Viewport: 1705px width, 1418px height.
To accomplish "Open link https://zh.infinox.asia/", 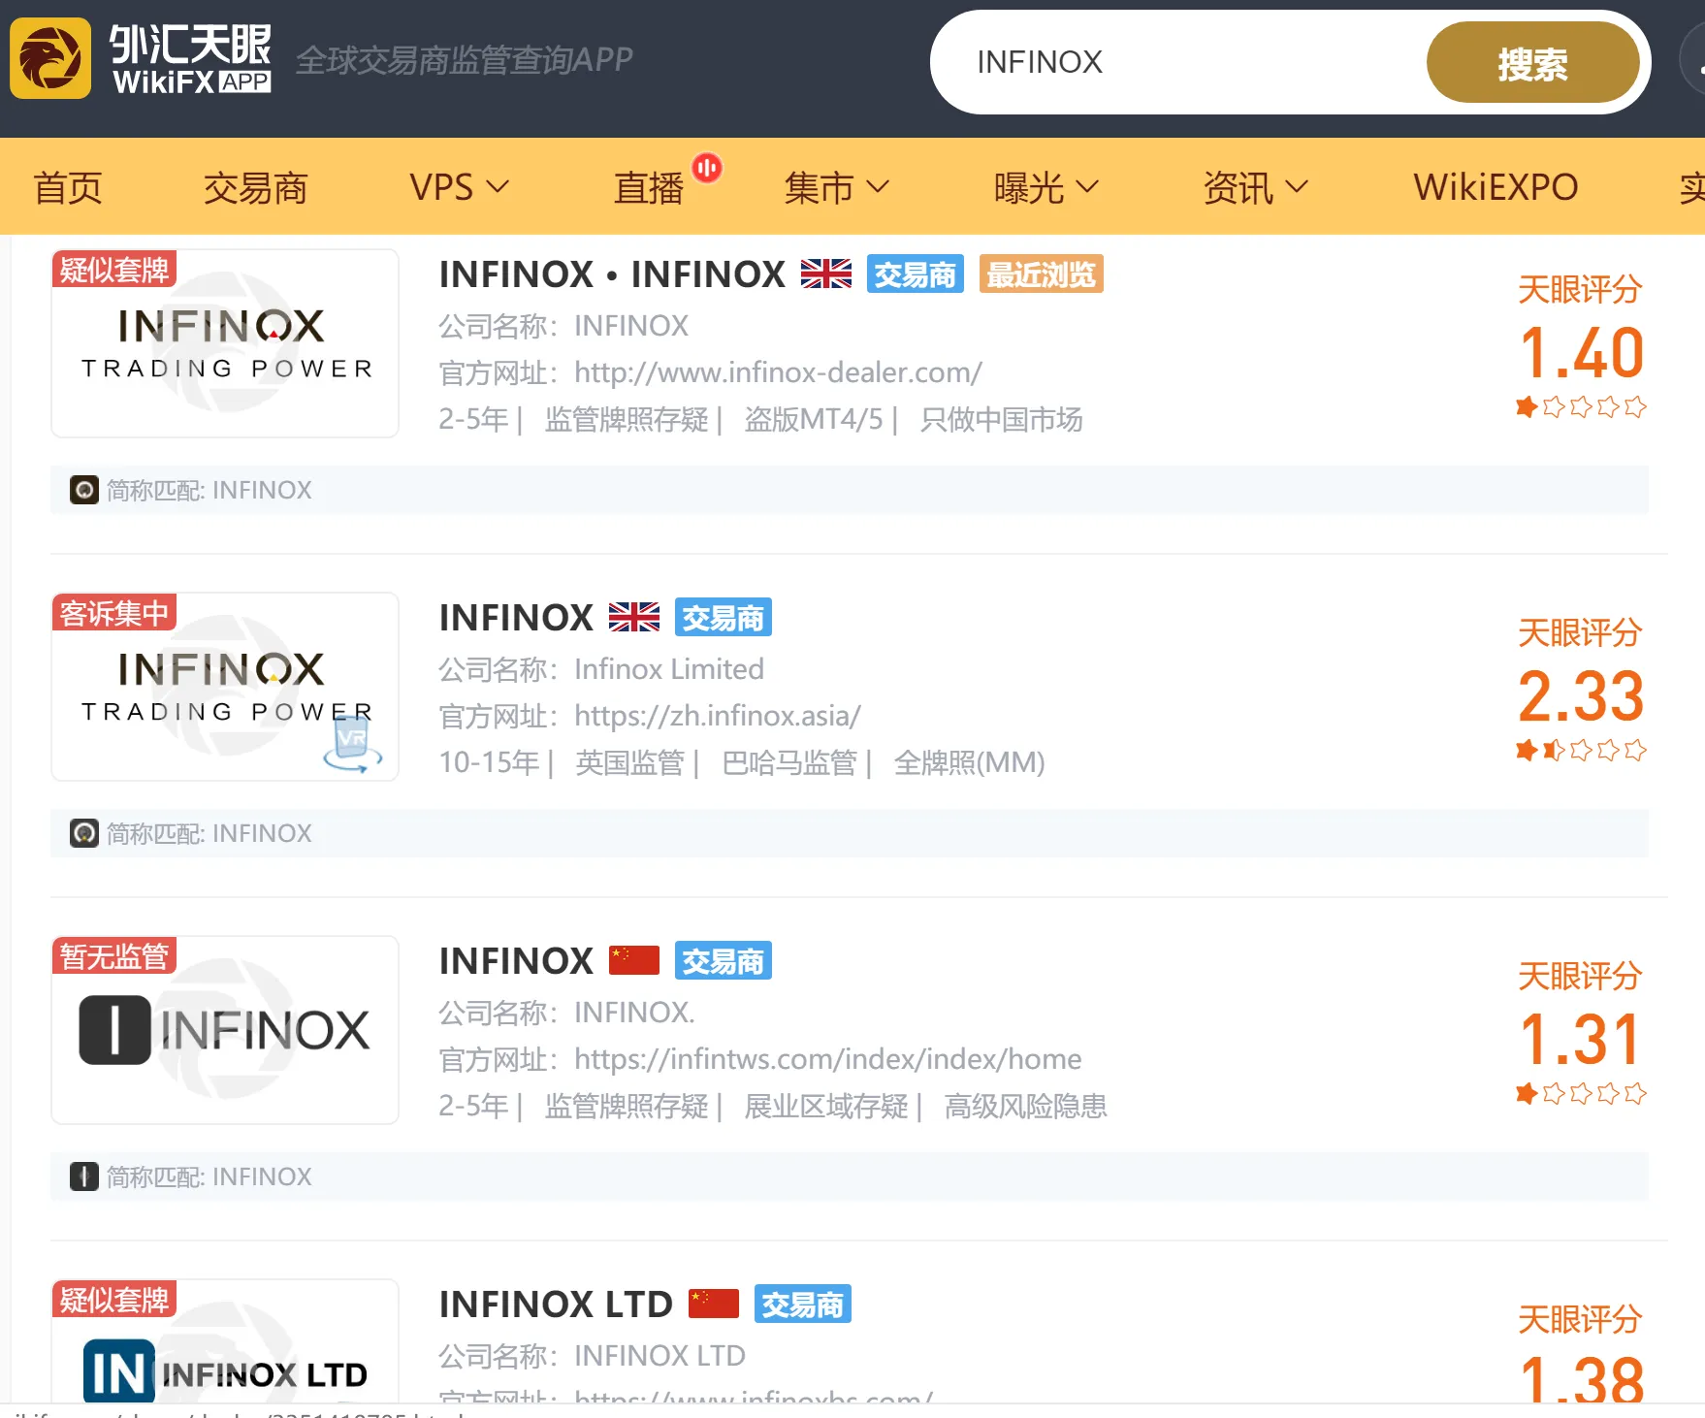I will coord(718,716).
